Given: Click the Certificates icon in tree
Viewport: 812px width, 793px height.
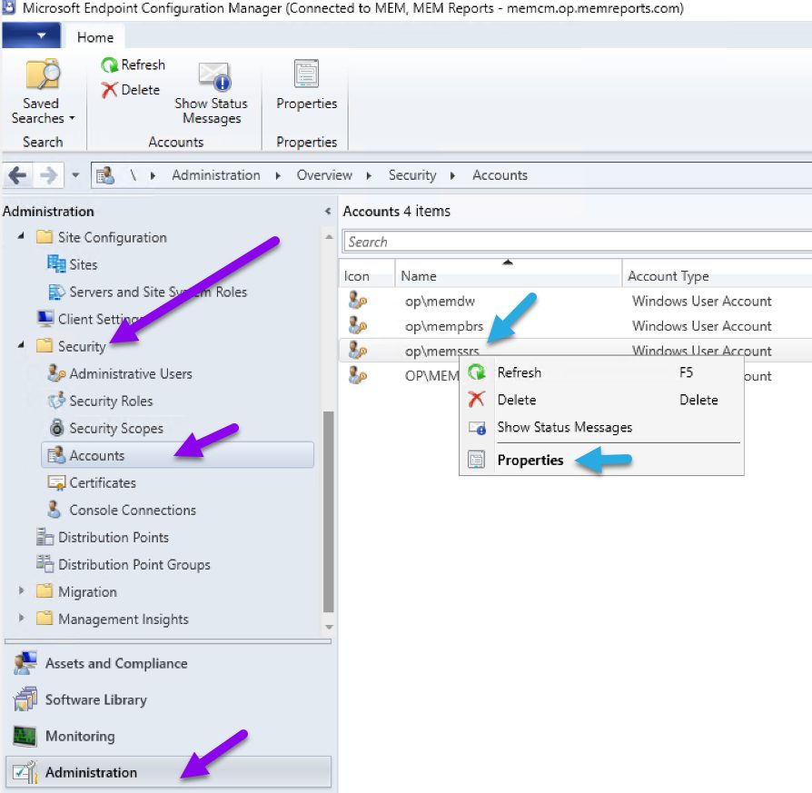Looking at the screenshot, I should point(56,482).
